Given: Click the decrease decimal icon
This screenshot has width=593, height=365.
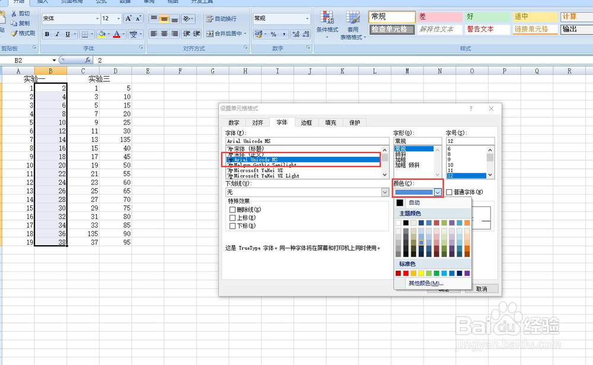Looking at the screenshot, I should click(x=306, y=34).
